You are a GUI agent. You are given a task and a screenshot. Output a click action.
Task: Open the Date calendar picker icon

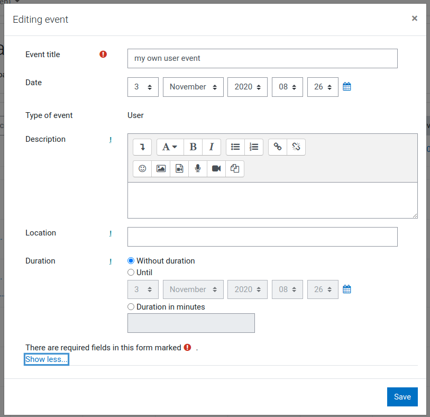coord(347,87)
